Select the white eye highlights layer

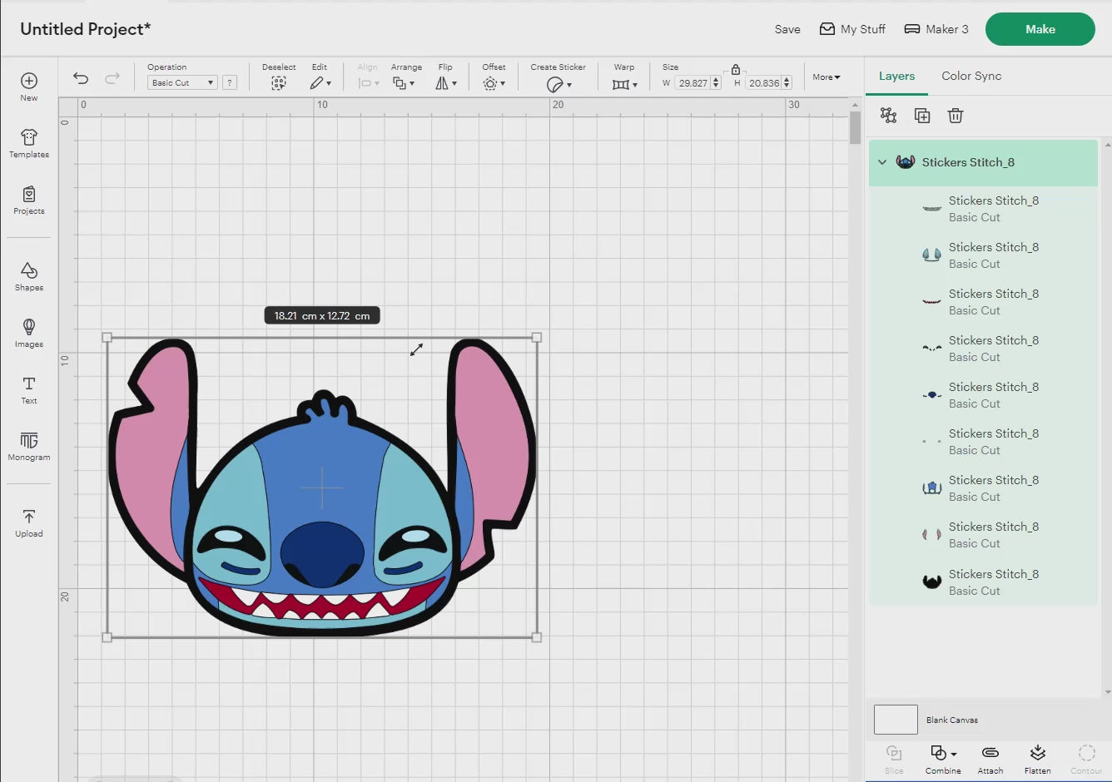[983, 442]
